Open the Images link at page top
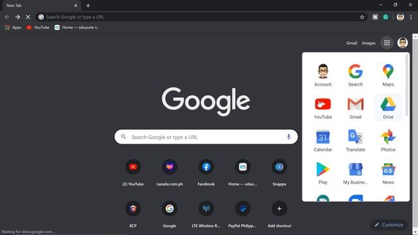418x235 pixels. (x=368, y=43)
